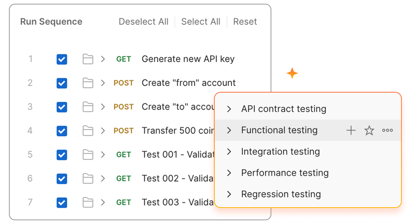Toggle the checkbox for Transfer 500 coins
The image size is (410, 224).
pos(61,131)
